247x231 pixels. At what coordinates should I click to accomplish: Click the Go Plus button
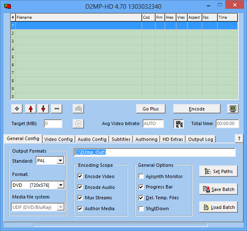(151, 109)
